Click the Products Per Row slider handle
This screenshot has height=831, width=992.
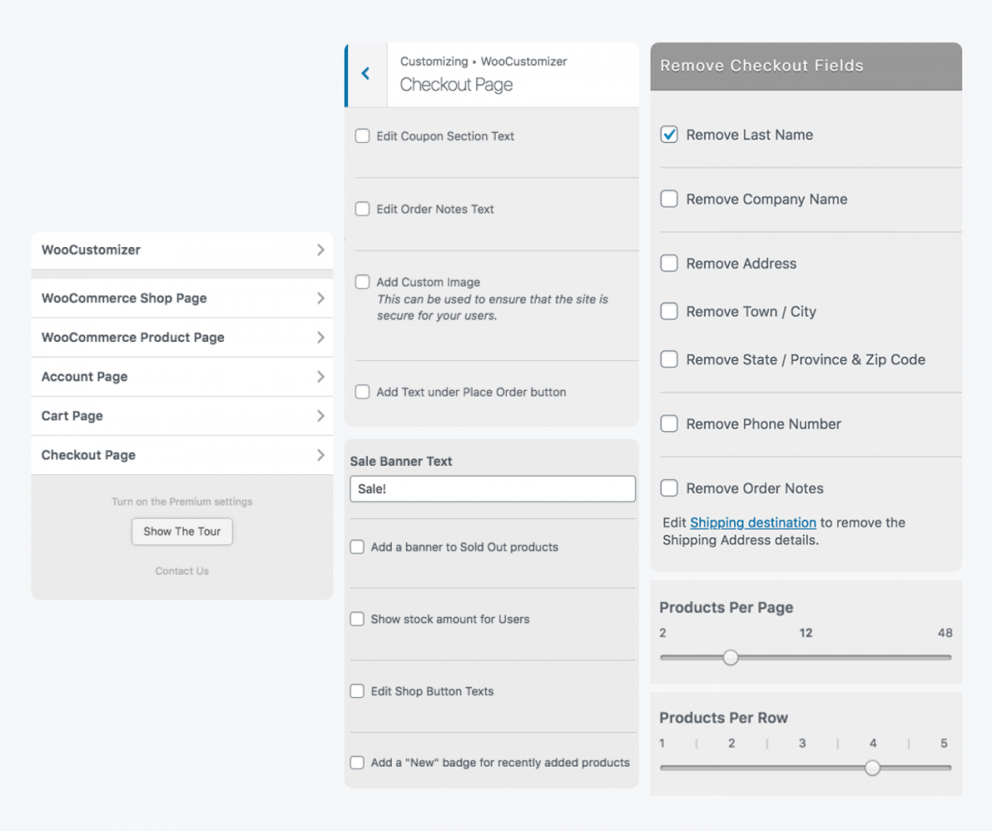(872, 767)
